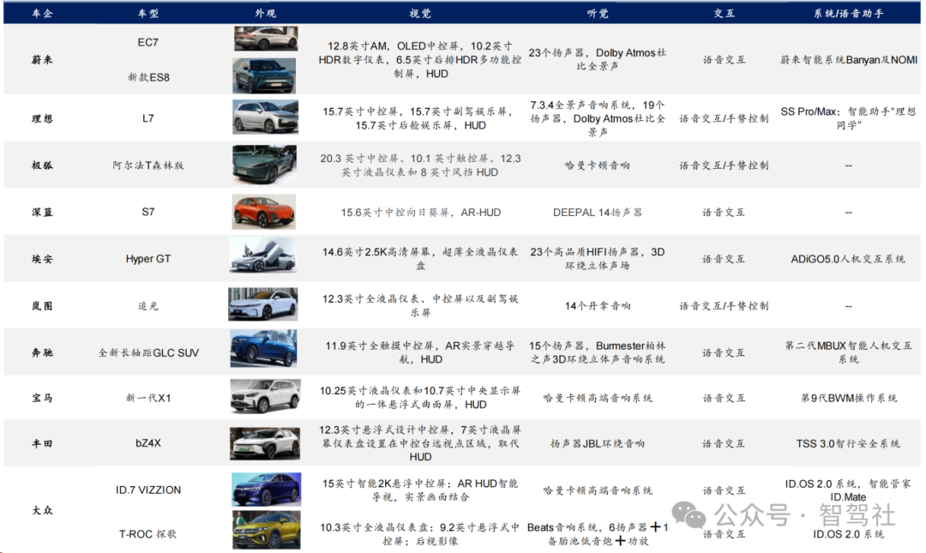This screenshot has width=926, height=553.
Task: Click the S7 model name
Action: coord(147,212)
